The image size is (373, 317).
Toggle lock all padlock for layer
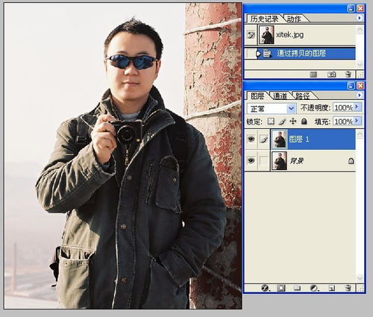click(304, 122)
